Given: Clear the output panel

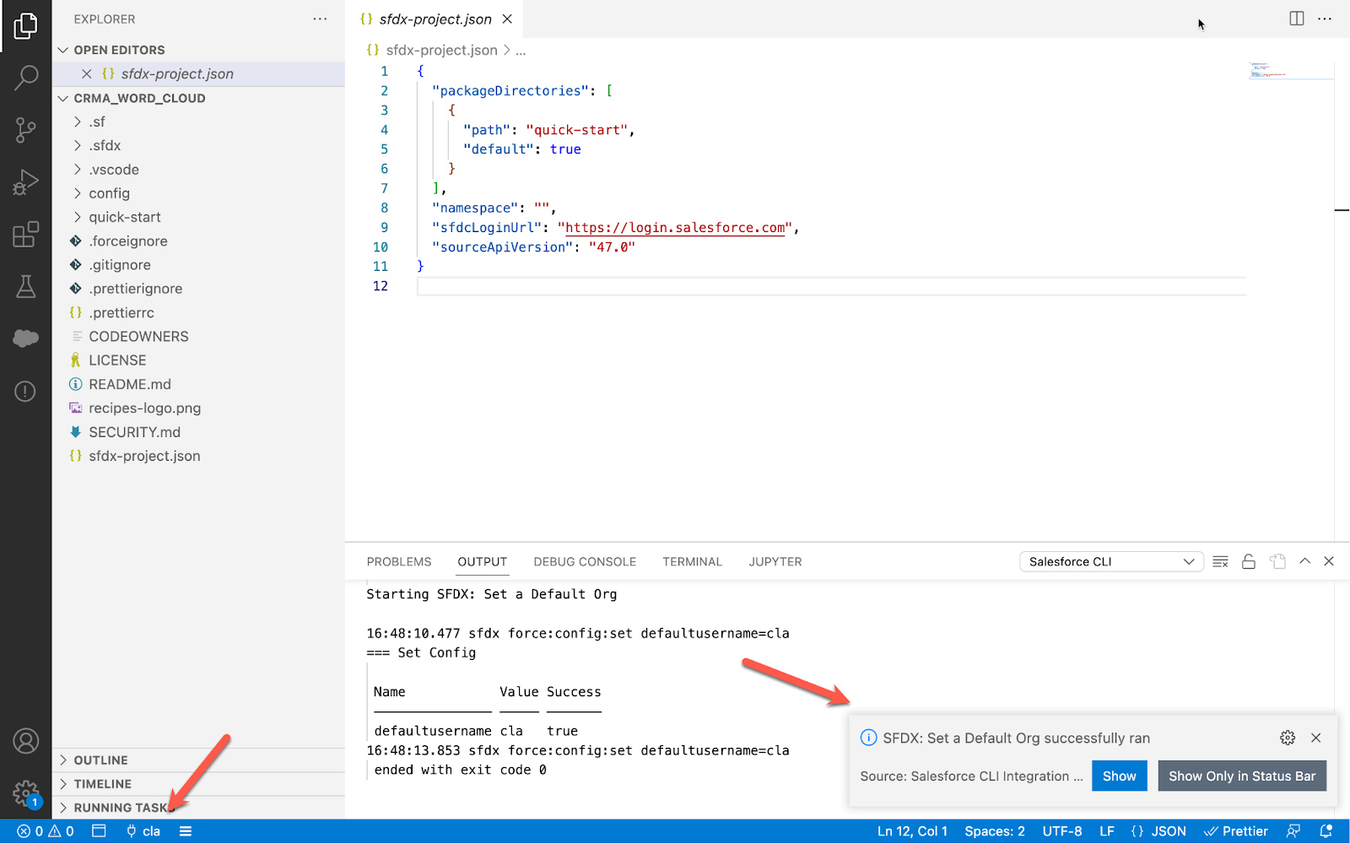Looking at the screenshot, I should tap(1220, 561).
